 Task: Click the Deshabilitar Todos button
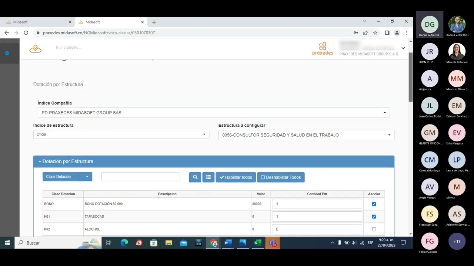281,177
